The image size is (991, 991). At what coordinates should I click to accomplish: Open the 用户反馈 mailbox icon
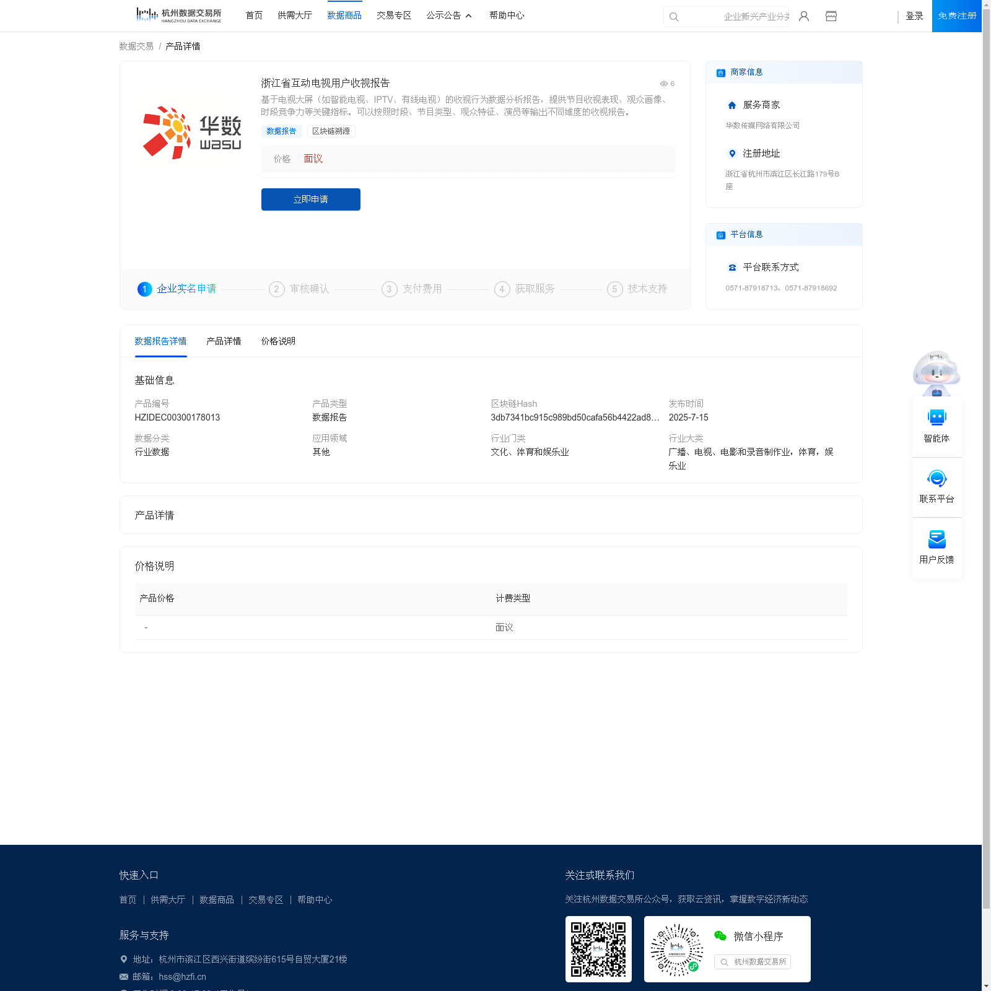pyautogui.click(x=936, y=539)
